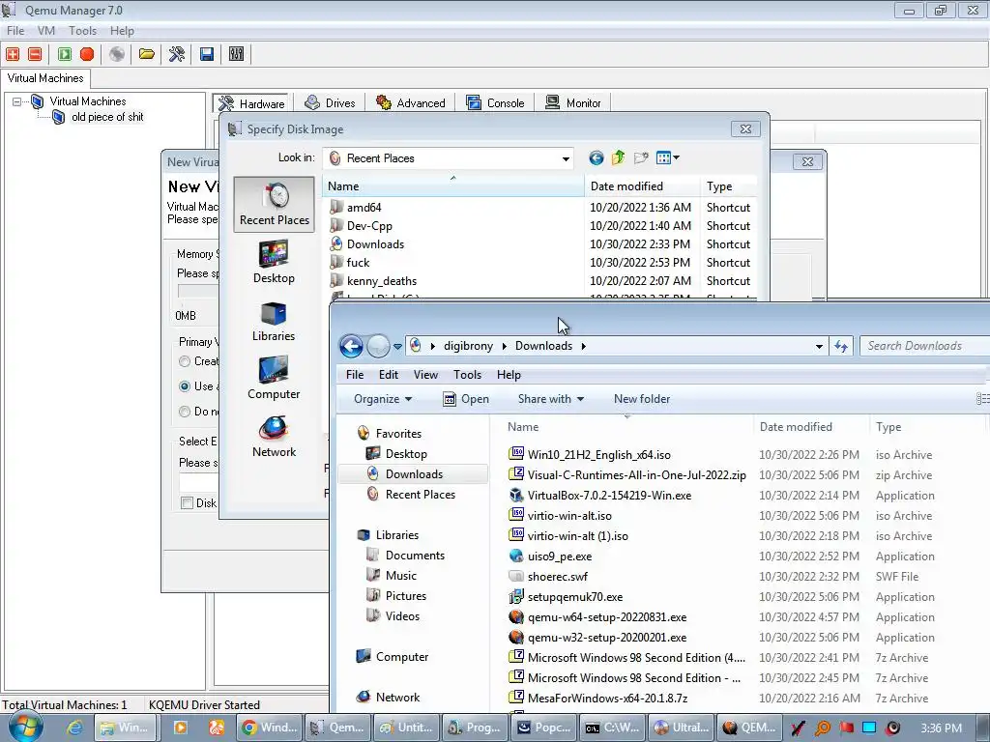This screenshot has height=742, width=990.
Task: Open Chrome window in taskbar
Action: point(270,728)
